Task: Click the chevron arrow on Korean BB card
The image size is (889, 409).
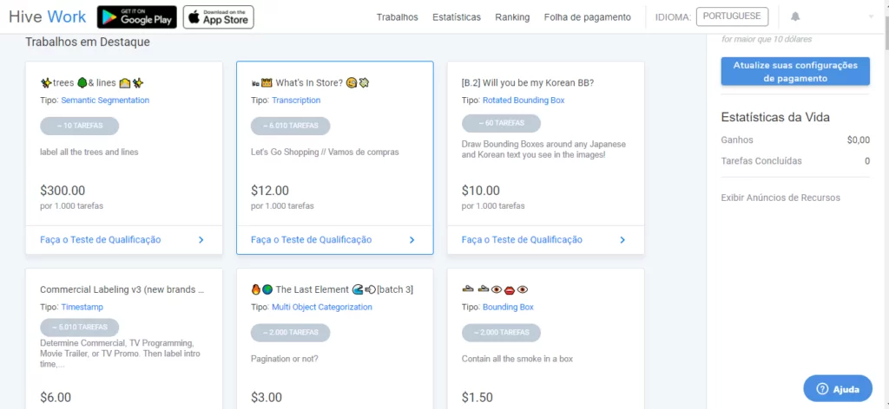Action: click(622, 240)
